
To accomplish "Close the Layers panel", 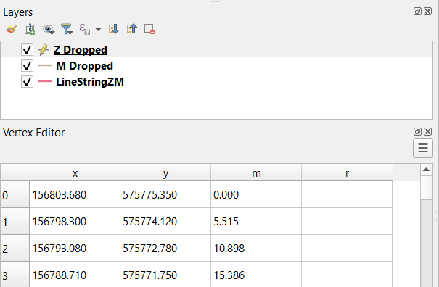I will (428, 11).
